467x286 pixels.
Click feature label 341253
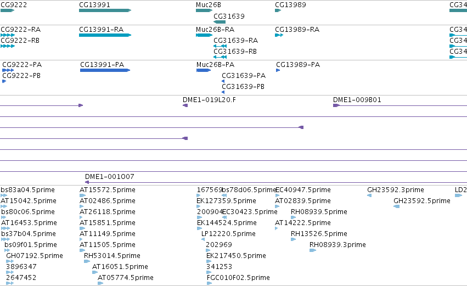[x=218, y=267]
